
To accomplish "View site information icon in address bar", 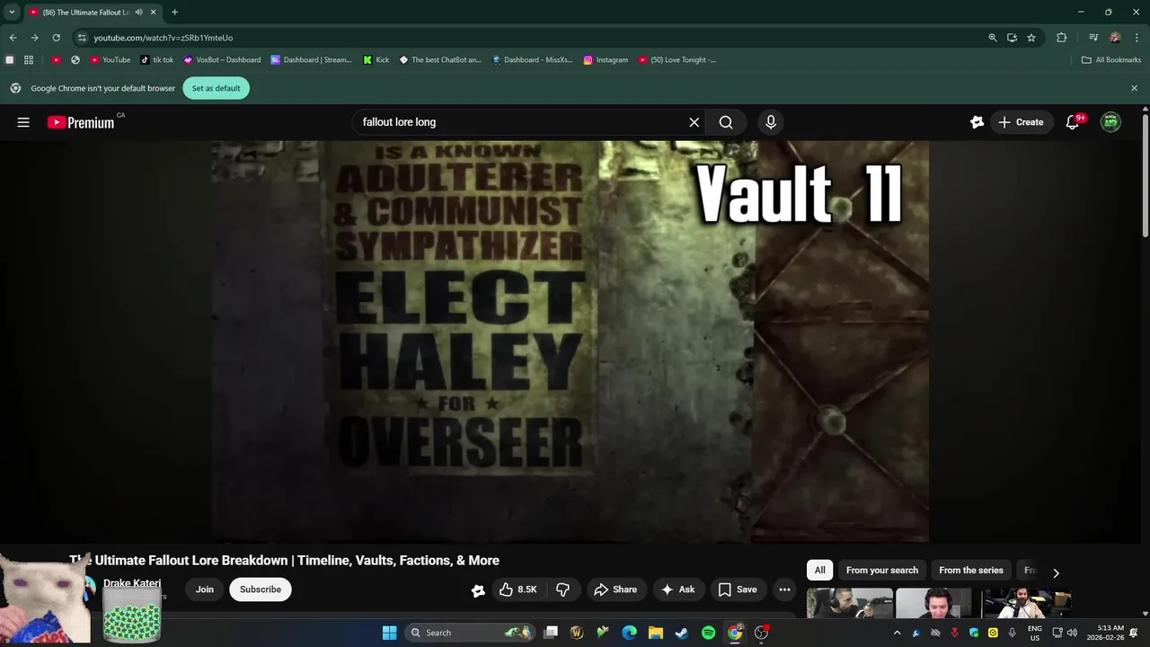I will click(82, 38).
